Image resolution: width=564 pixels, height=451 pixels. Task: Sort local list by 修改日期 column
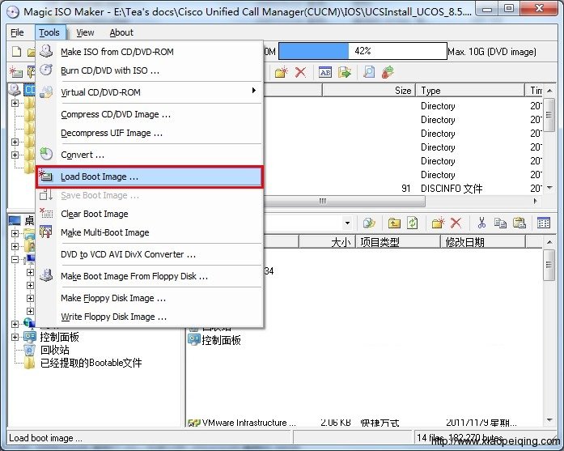coord(483,242)
